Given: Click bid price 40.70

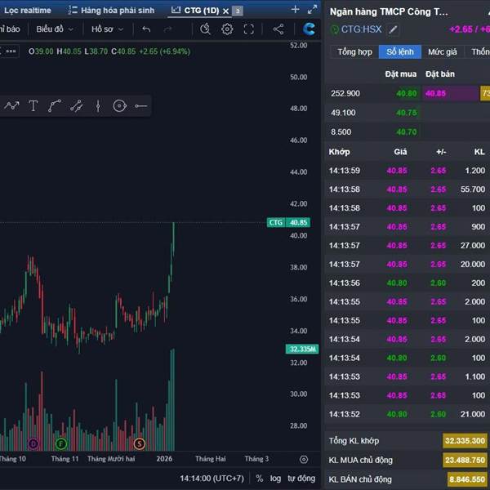Looking at the screenshot, I should 406,131.
